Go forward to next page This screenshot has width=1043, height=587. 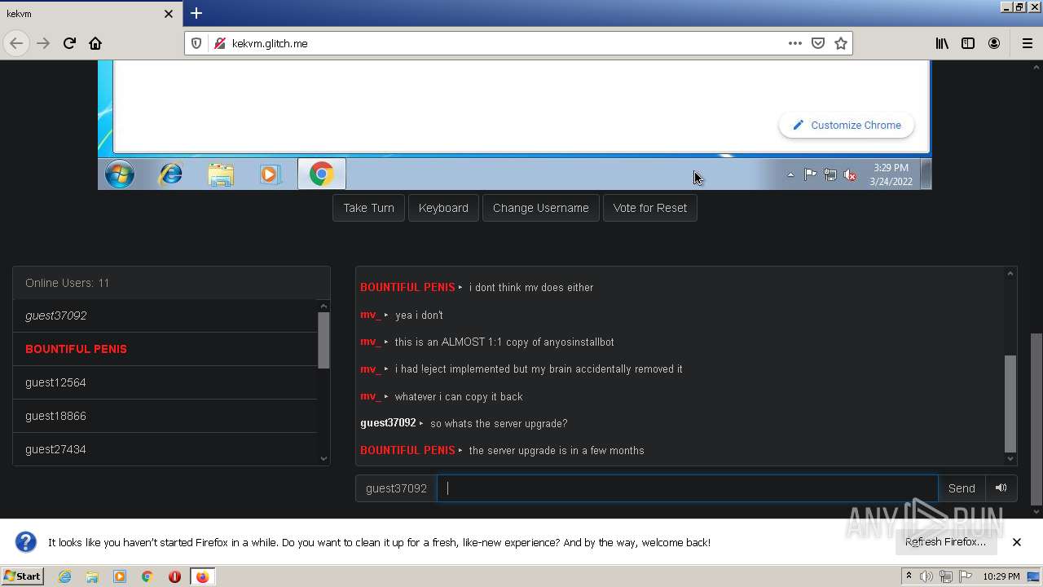point(43,43)
